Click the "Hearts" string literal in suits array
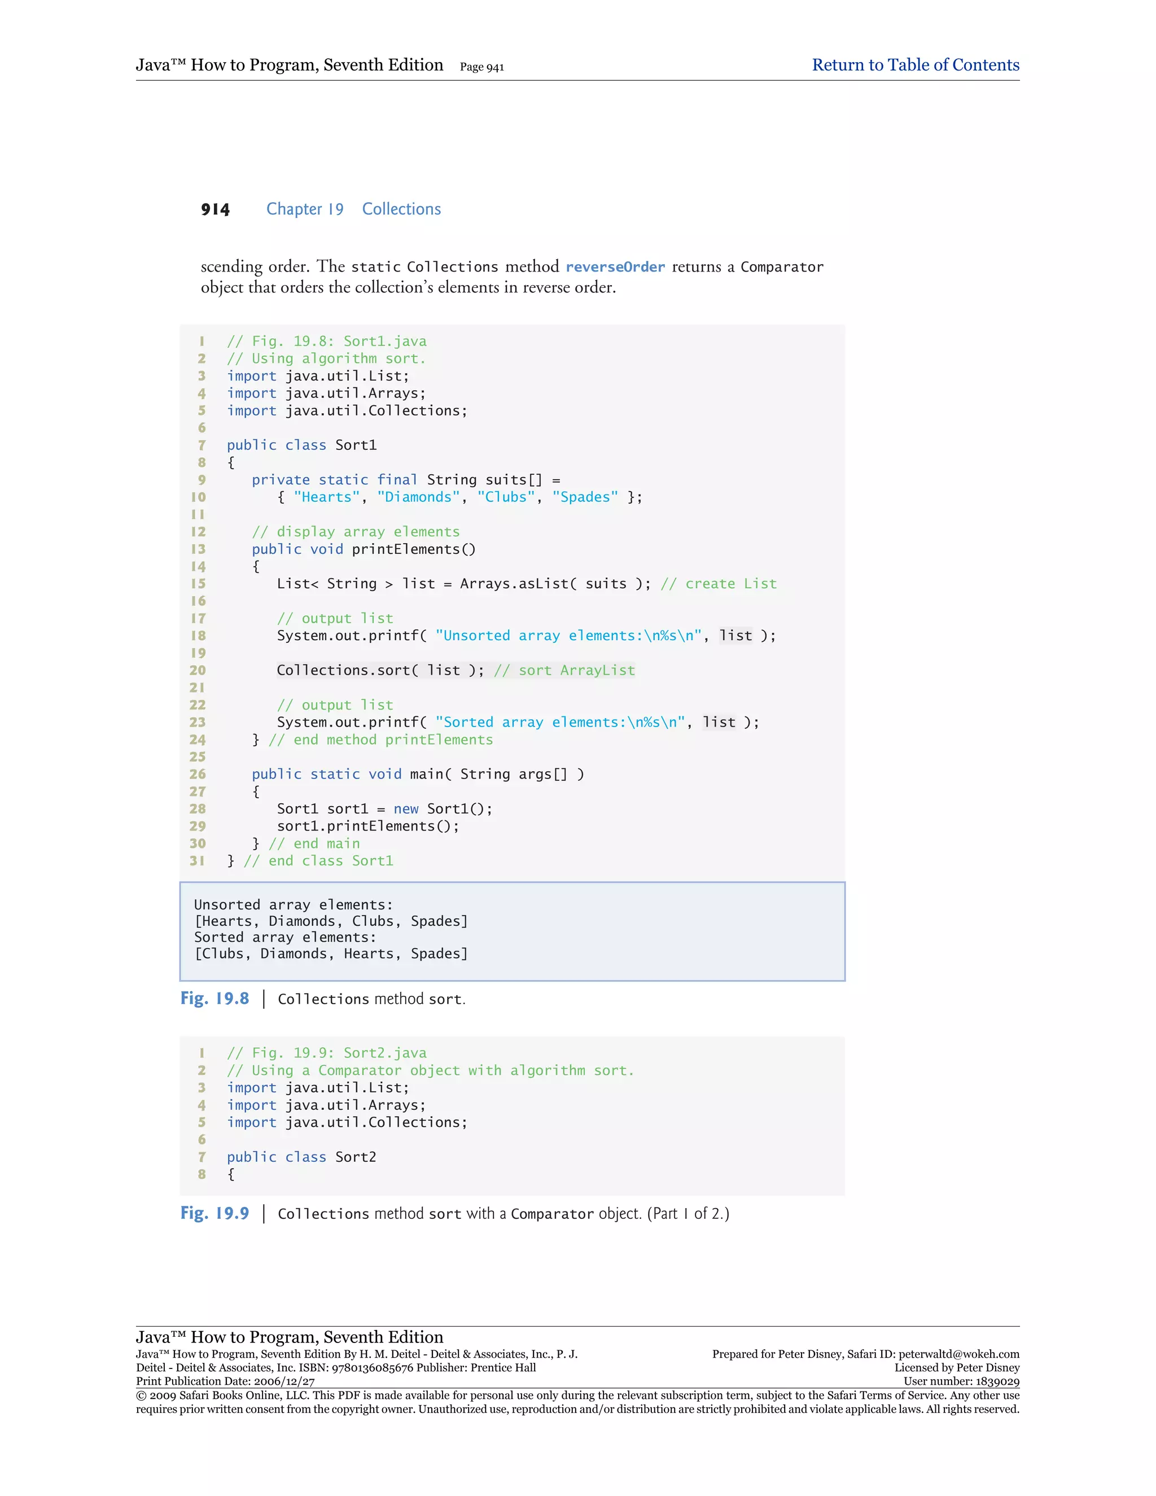This screenshot has width=1156, height=1496. (x=327, y=497)
